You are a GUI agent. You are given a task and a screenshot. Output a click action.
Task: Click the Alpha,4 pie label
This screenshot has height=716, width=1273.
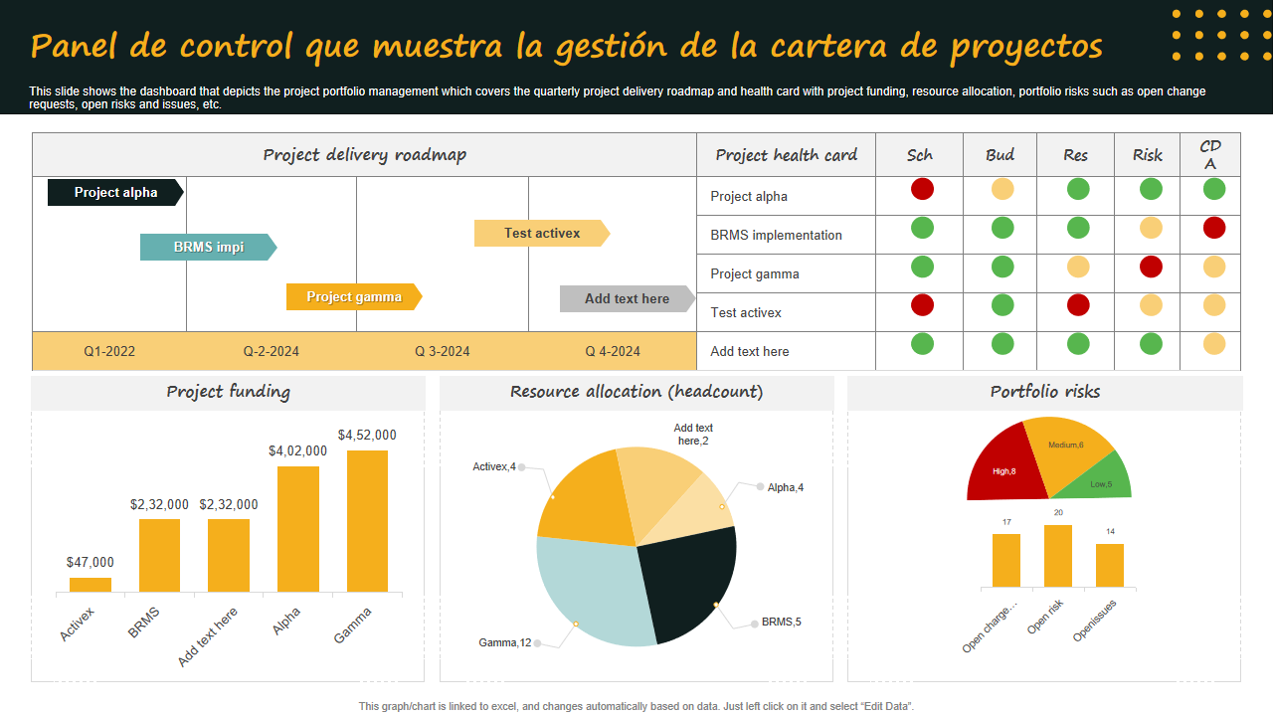click(786, 487)
